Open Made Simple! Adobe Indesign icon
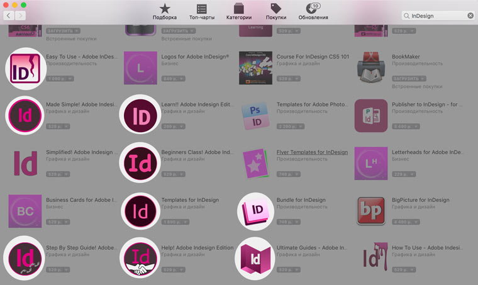 tap(25, 116)
